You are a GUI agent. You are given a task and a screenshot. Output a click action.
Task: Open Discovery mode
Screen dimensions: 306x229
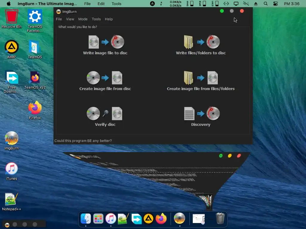point(201,117)
